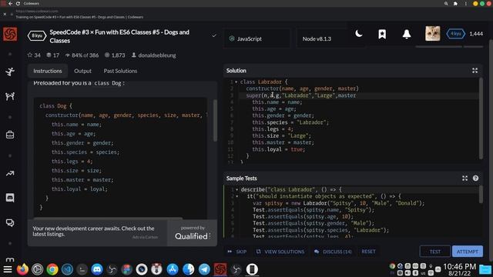Open the briefcase Jobs sidebar icon
This screenshot has width=493, height=277.
click(10, 135)
